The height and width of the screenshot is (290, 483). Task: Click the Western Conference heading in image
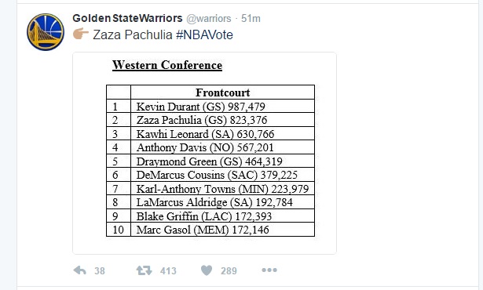tap(167, 65)
